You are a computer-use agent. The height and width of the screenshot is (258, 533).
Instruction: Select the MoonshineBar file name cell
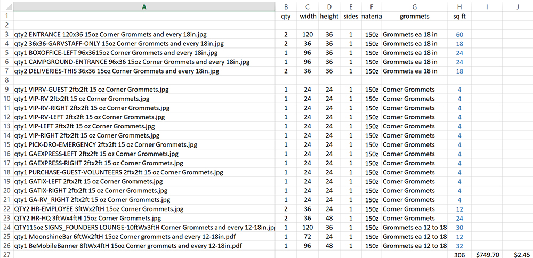coord(144,236)
